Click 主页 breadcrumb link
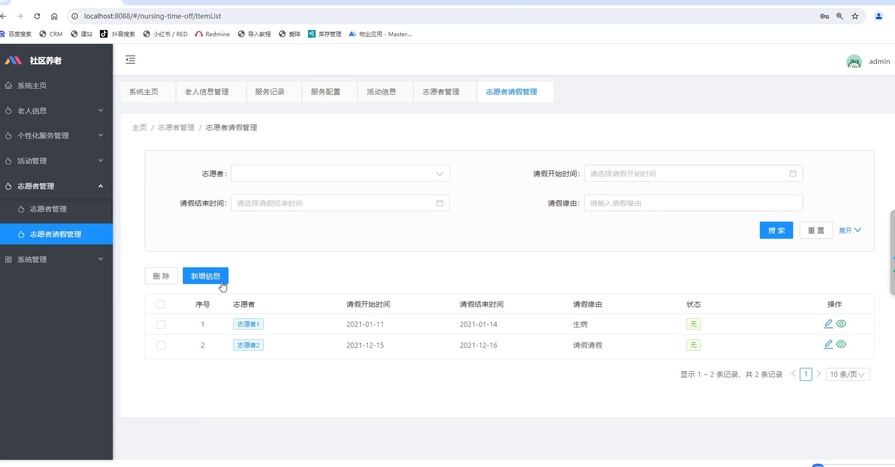 pos(139,127)
